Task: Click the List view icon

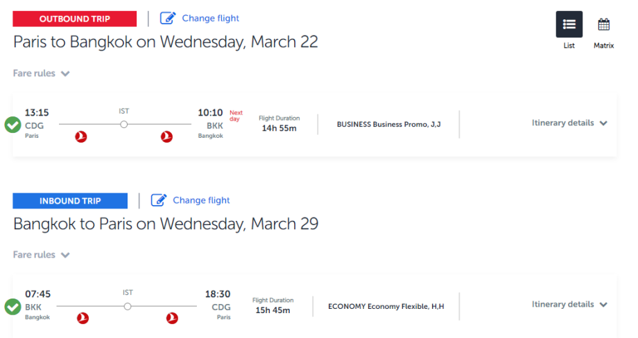Action: point(569,25)
